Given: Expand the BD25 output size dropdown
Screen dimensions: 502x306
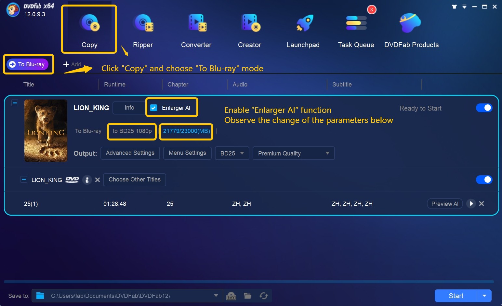Looking at the screenshot, I should coord(232,153).
